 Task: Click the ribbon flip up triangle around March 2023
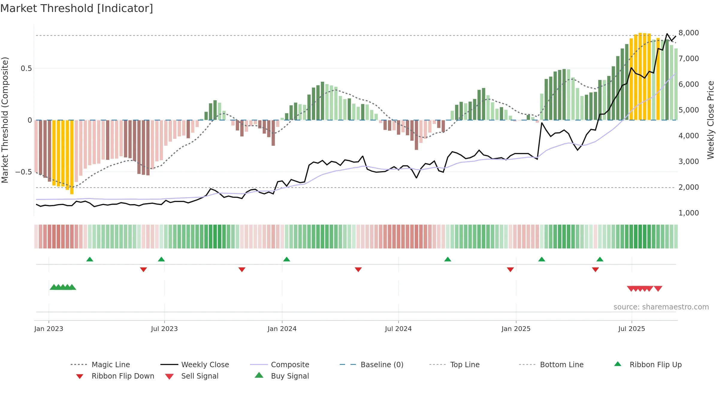[90, 259]
